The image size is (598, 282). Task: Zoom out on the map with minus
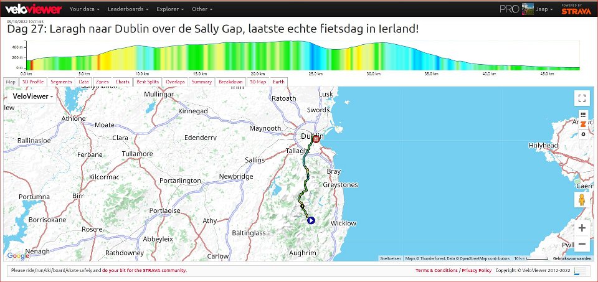(582, 244)
